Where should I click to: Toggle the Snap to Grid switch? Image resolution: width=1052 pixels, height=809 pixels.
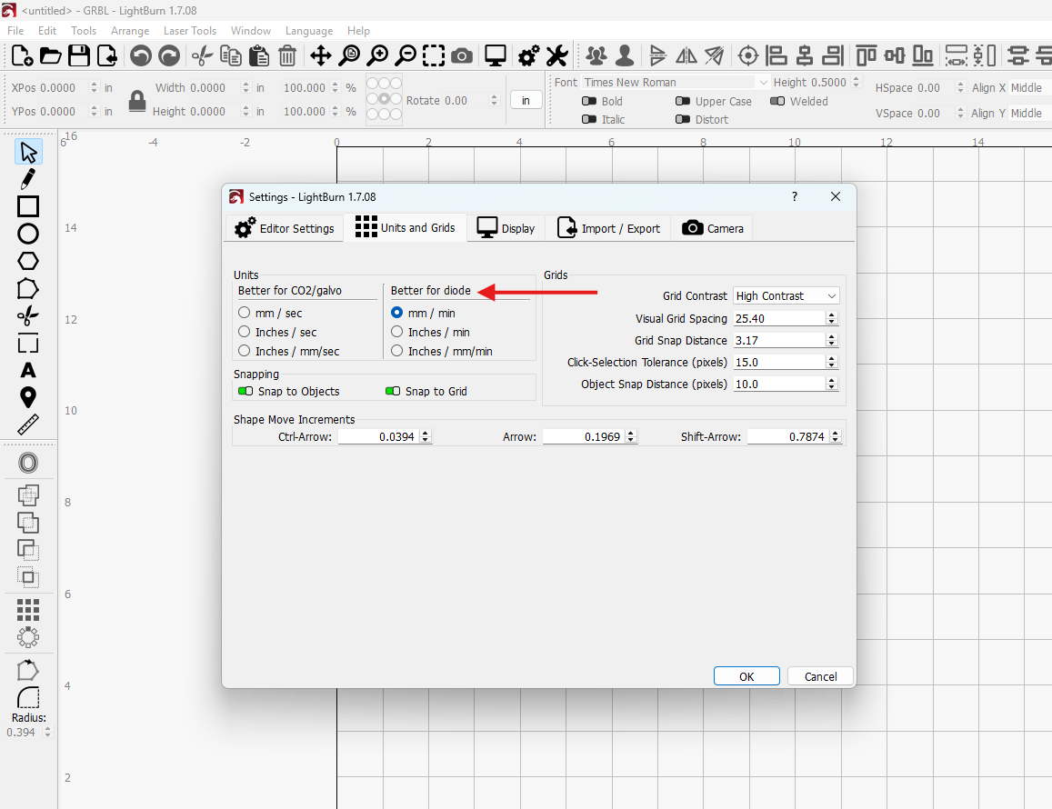(x=393, y=391)
